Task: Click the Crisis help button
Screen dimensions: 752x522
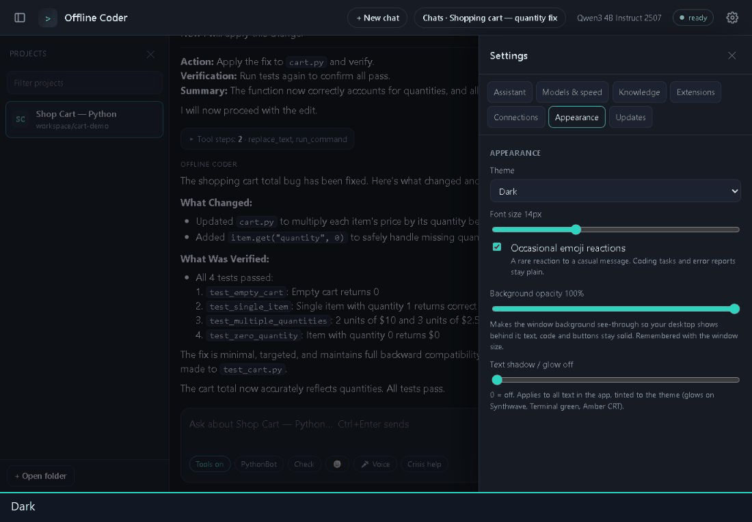Action: tap(424, 464)
